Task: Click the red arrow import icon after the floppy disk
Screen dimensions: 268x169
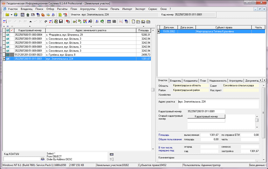Action: [68, 22]
